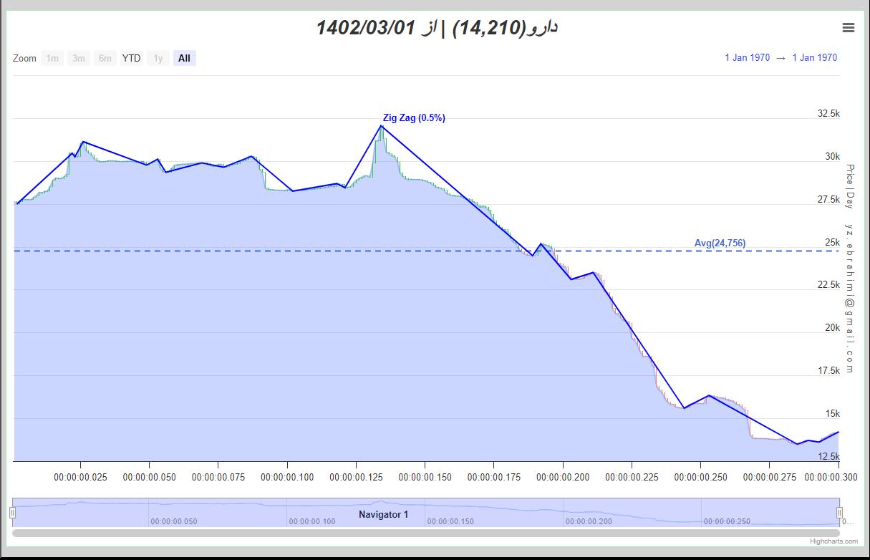Click the Zig Zag peak point near 32k

(x=381, y=126)
